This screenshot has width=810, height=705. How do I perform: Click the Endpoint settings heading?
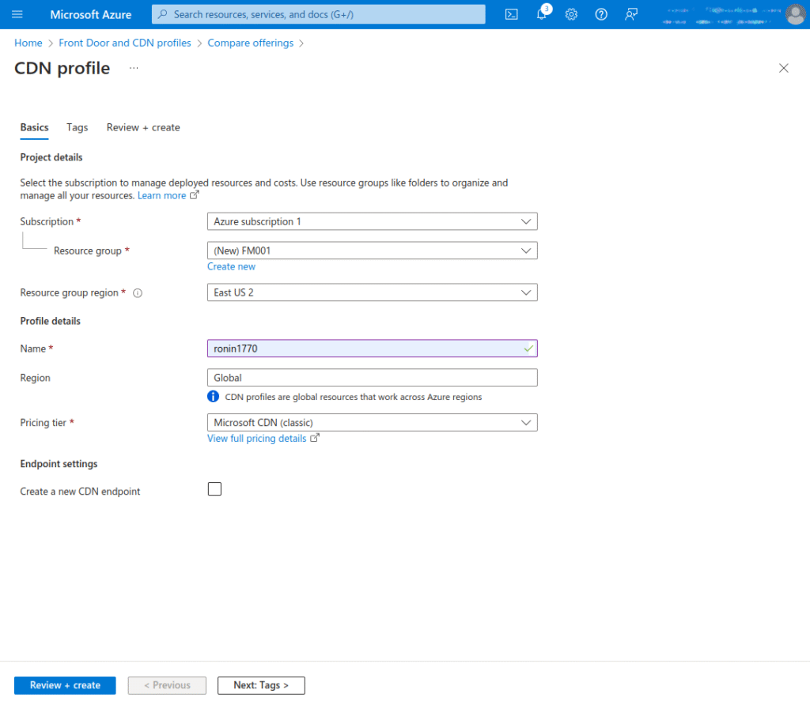coord(59,464)
